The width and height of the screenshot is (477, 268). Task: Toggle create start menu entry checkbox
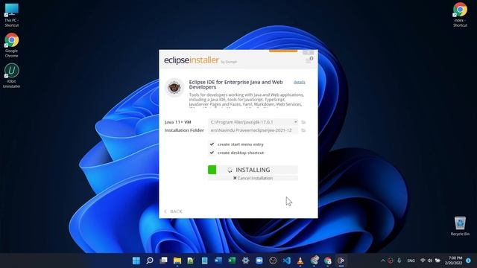[x=212, y=144]
